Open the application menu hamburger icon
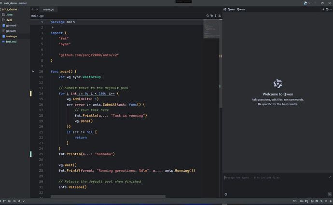The height and width of the screenshot is (205, 333). coord(1,3)
